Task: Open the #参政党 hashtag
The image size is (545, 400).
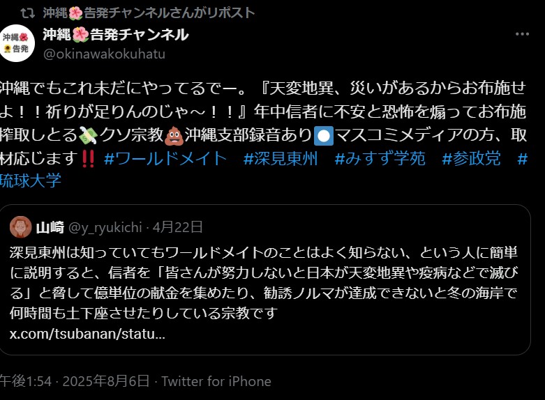Action: [x=471, y=159]
